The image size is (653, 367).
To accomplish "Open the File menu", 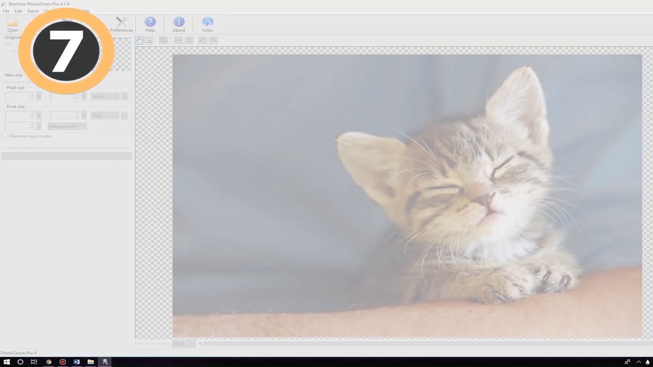I will (6, 11).
